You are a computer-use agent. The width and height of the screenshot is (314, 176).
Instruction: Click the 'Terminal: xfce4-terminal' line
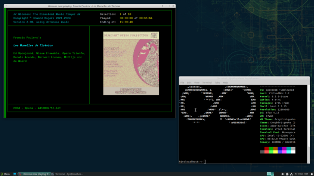click(x=278, y=129)
